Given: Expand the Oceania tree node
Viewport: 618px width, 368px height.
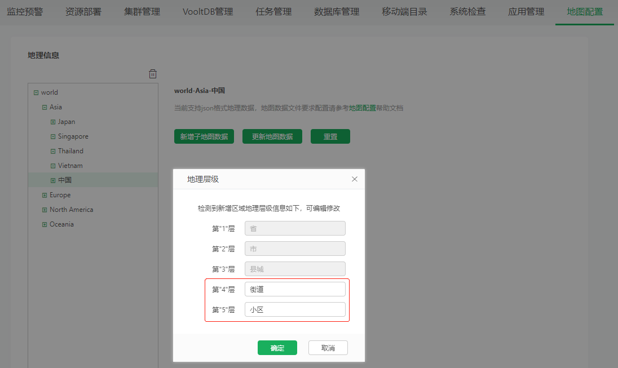Looking at the screenshot, I should tap(45, 224).
